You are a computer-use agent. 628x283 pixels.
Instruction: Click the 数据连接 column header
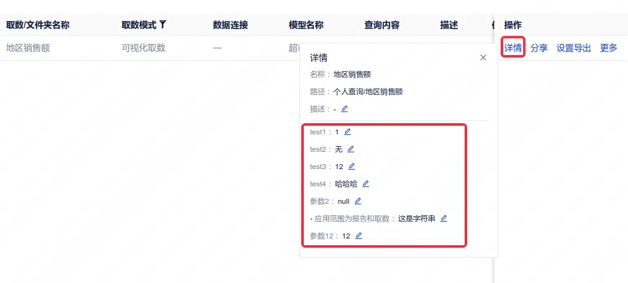230,25
